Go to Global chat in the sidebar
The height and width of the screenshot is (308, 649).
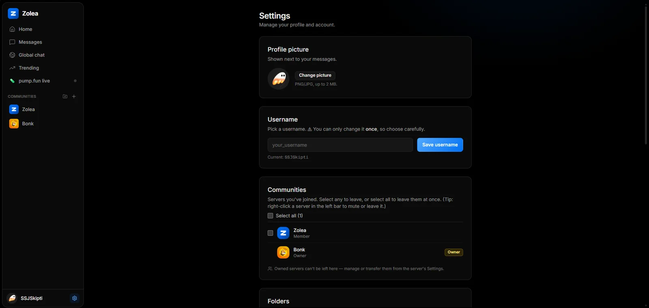[x=43, y=55]
